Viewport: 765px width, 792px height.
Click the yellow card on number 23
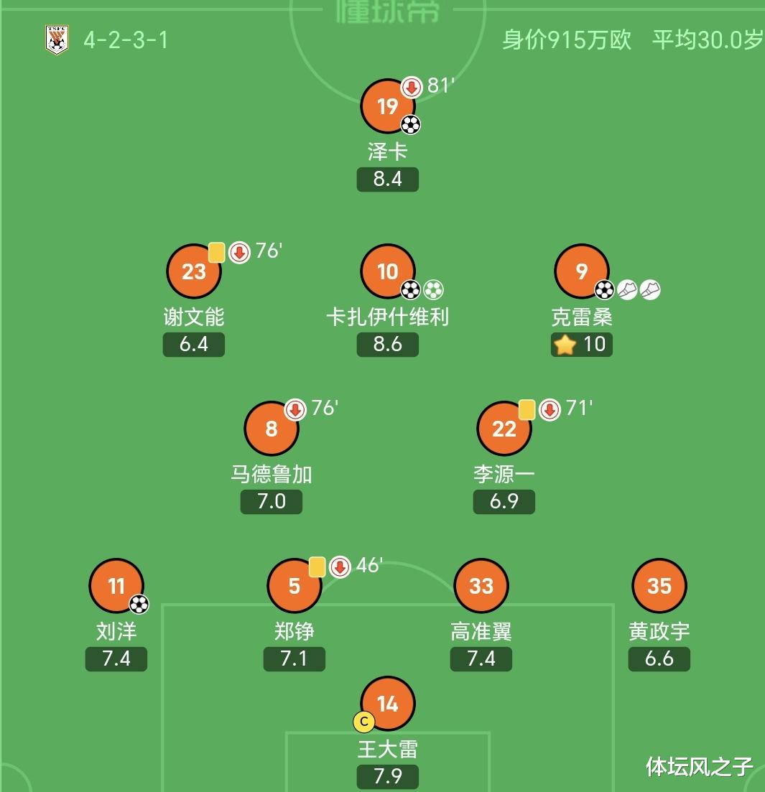click(x=216, y=252)
